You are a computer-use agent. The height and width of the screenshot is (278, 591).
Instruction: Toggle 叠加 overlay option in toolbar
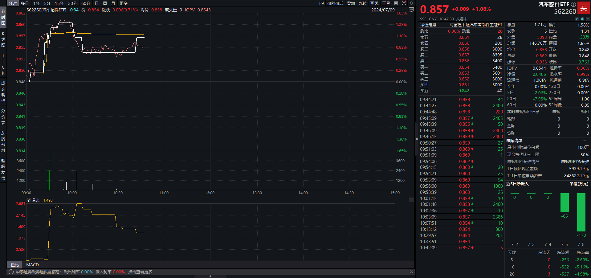tap(351, 3)
